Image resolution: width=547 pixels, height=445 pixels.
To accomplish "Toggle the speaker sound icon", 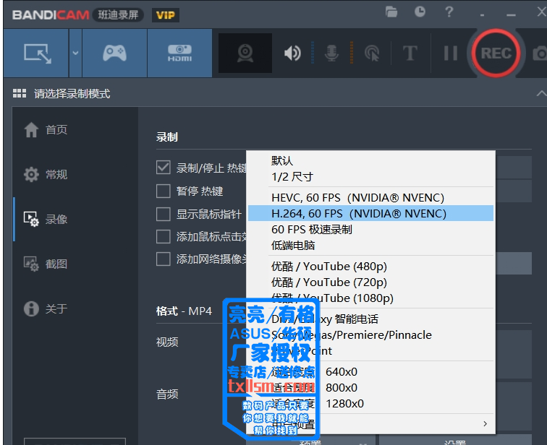I will pos(292,53).
